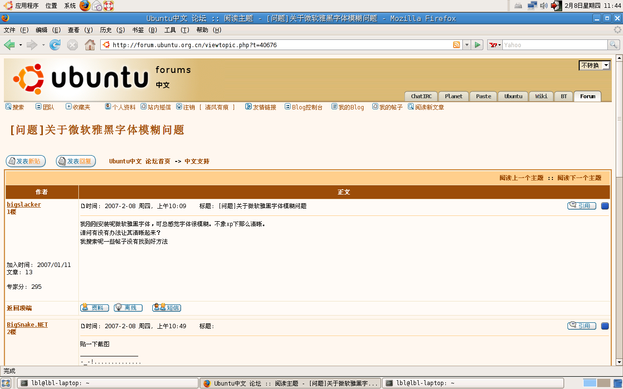The image size is (623, 389).
Task: Click the 发表回复 post reply button
Action: (76, 161)
